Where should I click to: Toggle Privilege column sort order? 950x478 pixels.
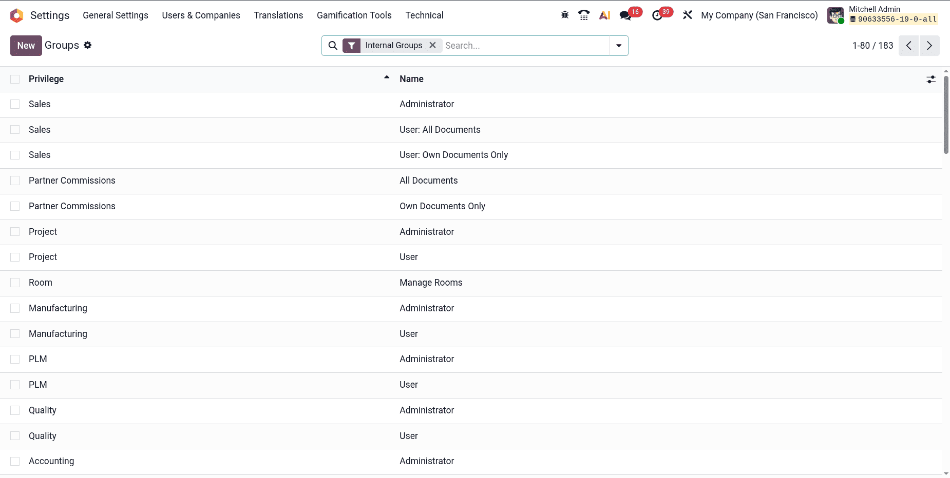[46, 78]
